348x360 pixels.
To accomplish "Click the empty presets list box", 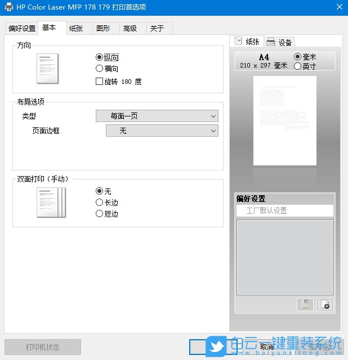I will (x=285, y=257).
